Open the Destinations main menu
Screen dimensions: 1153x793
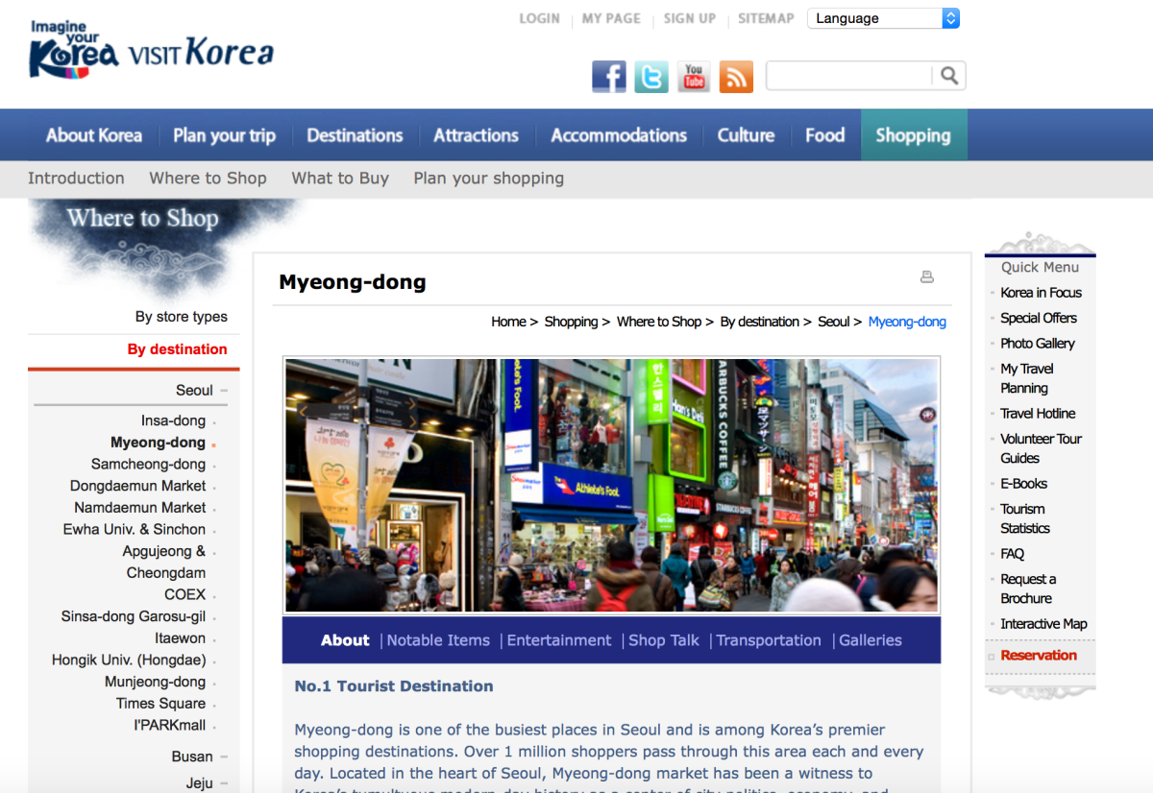(355, 135)
